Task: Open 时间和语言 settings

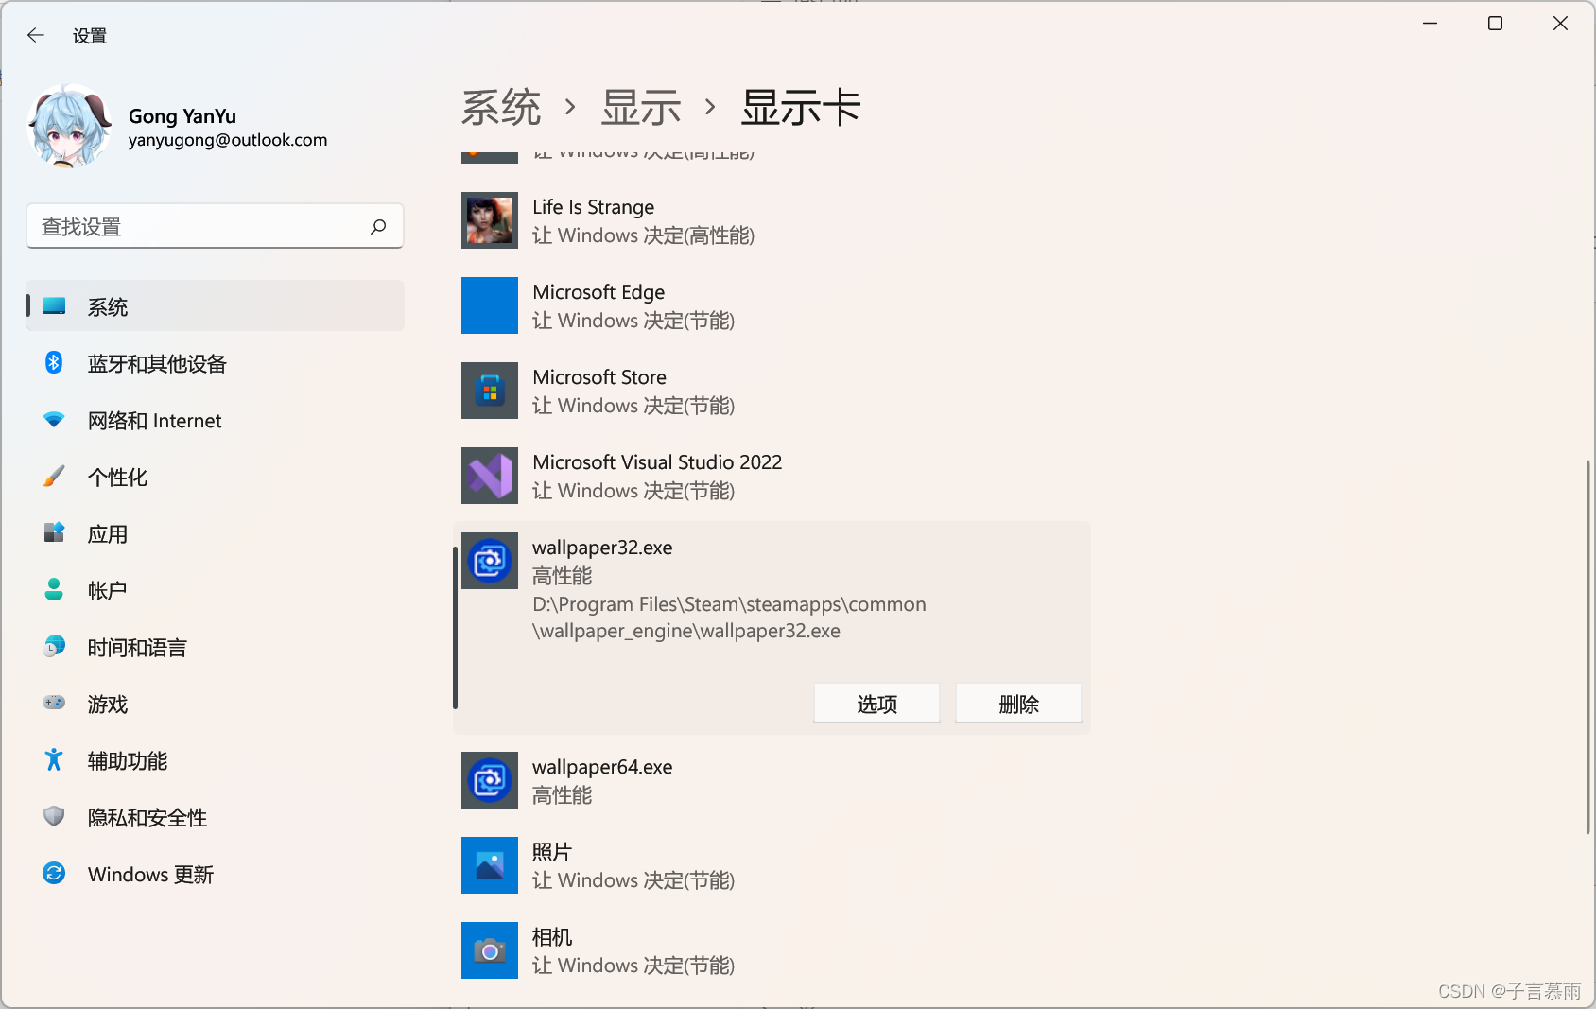Action: [216, 647]
